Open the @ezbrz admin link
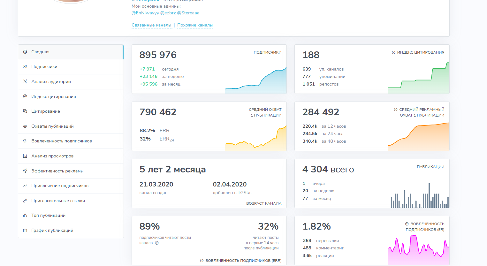This screenshot has height=266, width=487. (x=168, y=13)
